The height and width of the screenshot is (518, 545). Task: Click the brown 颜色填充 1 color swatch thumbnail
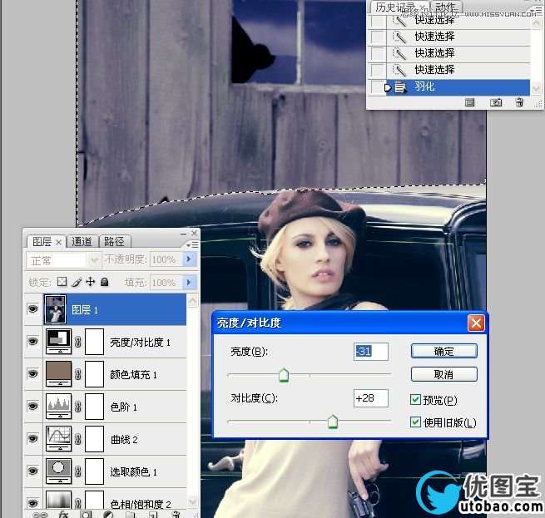click(x=59, y=374)
